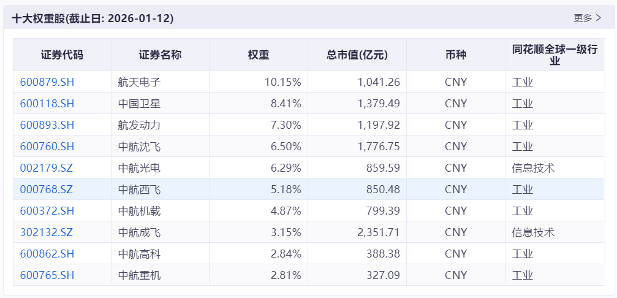Click stock code 600879.SH link

click(47, 82)
